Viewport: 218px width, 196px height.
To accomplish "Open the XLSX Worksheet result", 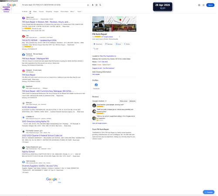I will [29, 107].
